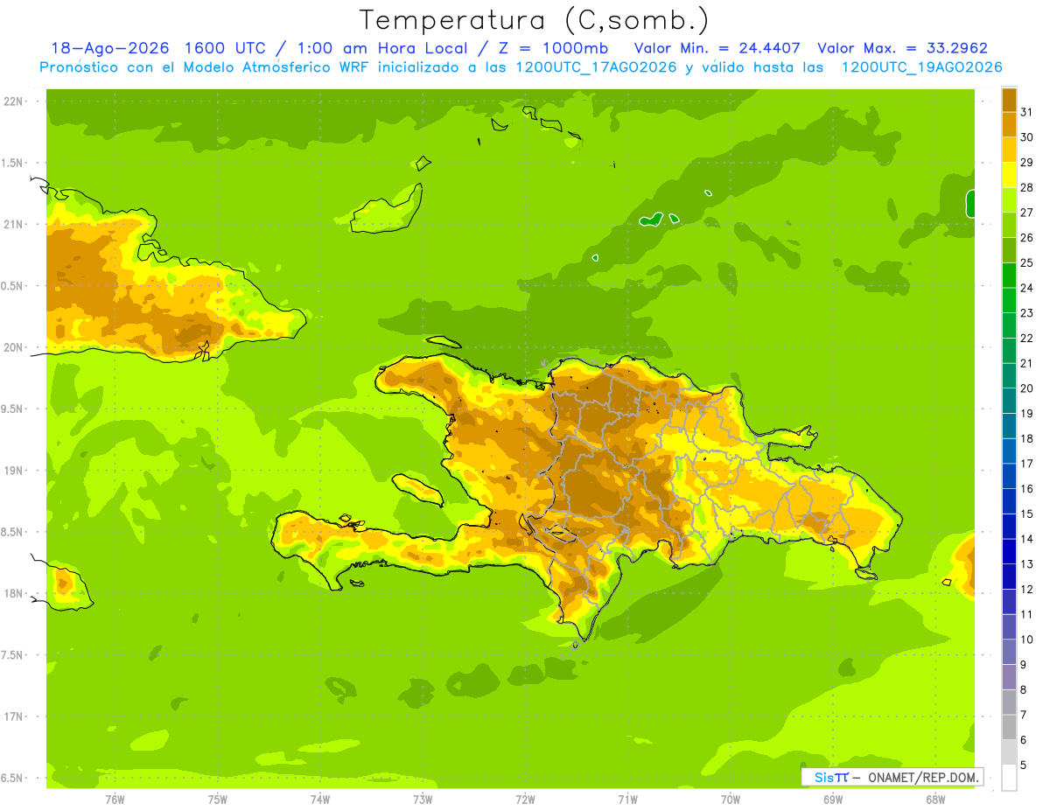The width and height of the screenshot is (1050, 811).
Task: Click valid-until time '1200UTC_19AGO2026'
Action: tap(921, 67)
